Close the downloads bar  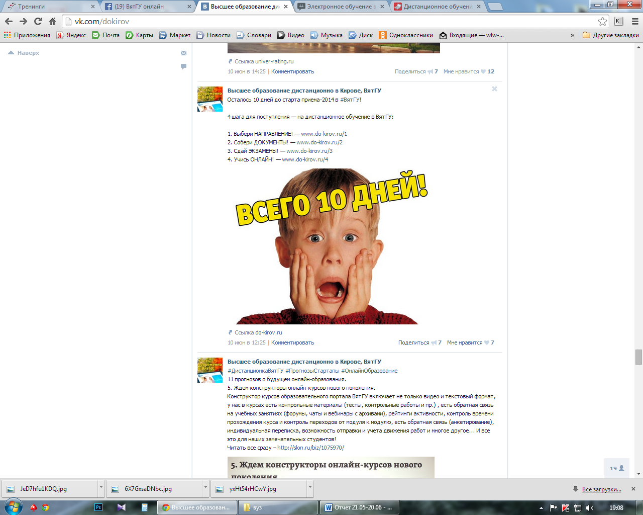pyautogui.click(x=633, y=489)
